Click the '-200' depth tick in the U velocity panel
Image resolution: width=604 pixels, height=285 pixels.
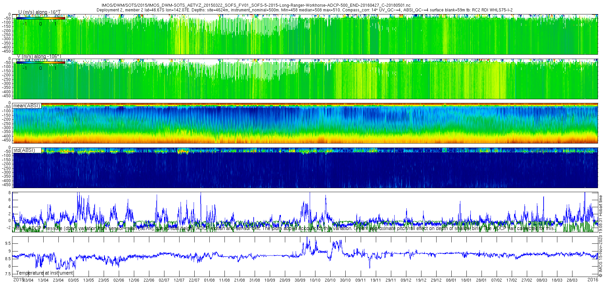[7, 31]
